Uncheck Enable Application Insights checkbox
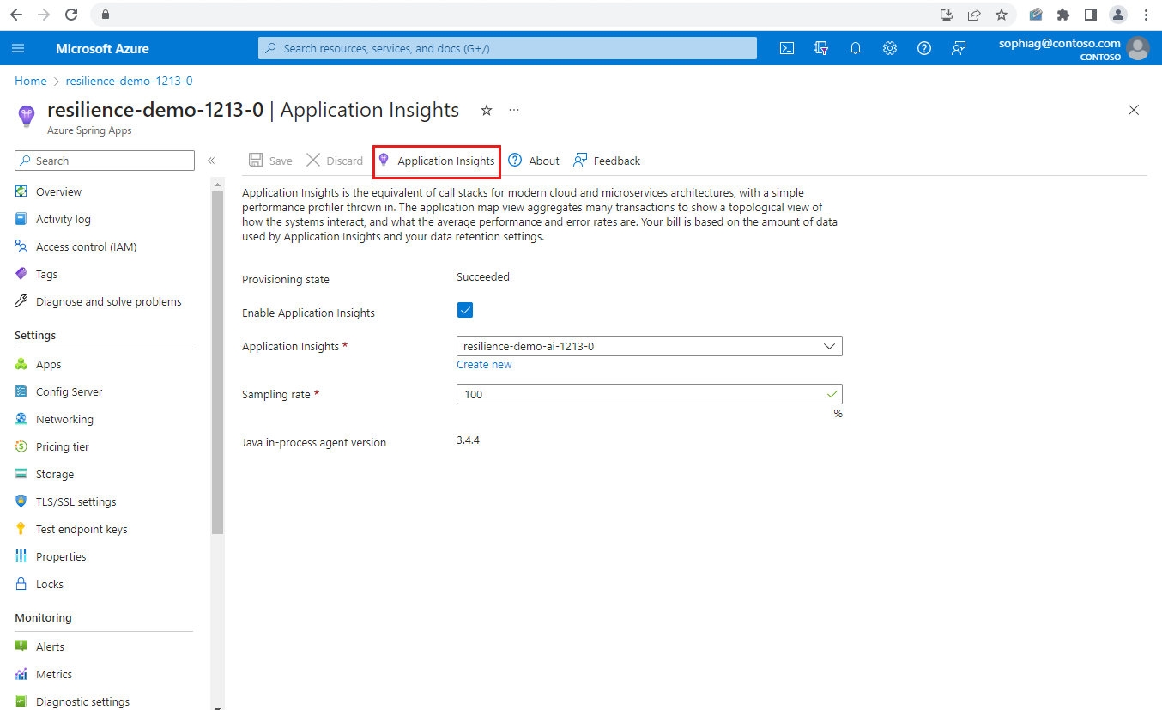The height and width of the screenshot is (710, 1162). [465, 311]
